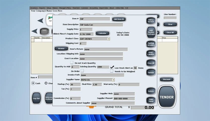This screenshot has height=121, width=210.
Task: Click the Shipping Cost field
Action: tap(83, 43)
